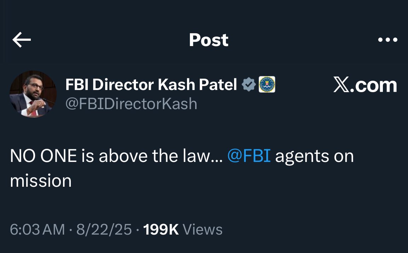Open the FBI Director Kash Patel display name
This screenshot has width=408, height=253.
151,85
